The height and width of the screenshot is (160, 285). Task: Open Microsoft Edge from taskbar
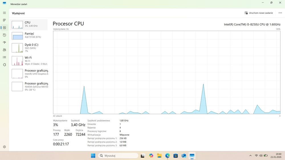pyautogui.click(x=167, y=156)
